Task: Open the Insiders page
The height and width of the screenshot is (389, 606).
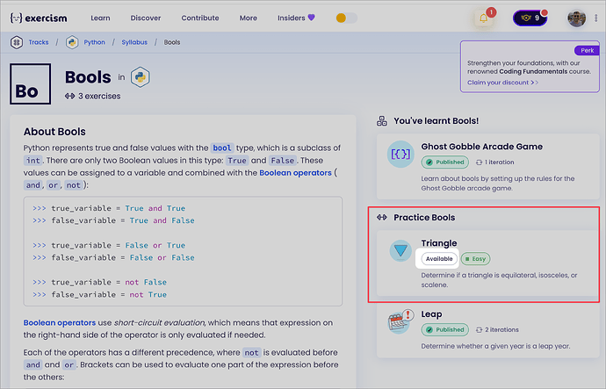Action: [296, 18]
